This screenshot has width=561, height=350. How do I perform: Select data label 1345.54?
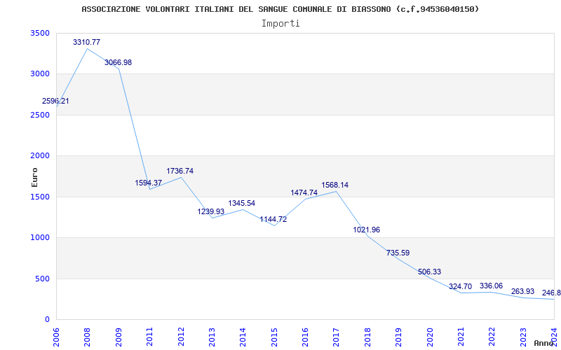(x=242, y=203)
